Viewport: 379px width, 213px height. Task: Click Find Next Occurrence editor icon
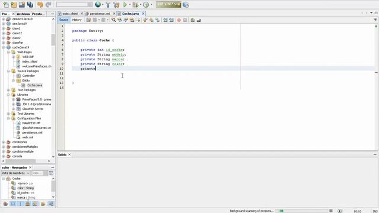(126, 20)
